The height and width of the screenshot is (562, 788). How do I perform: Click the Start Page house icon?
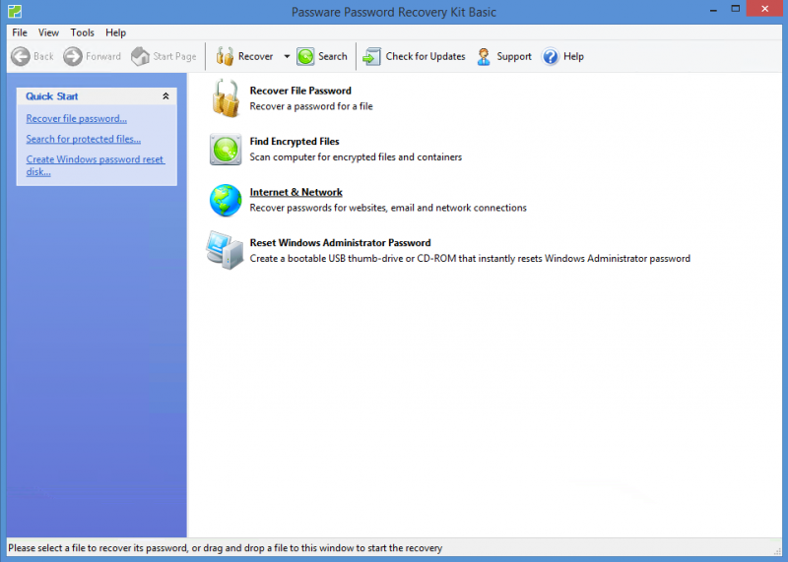tap(140, 56)
